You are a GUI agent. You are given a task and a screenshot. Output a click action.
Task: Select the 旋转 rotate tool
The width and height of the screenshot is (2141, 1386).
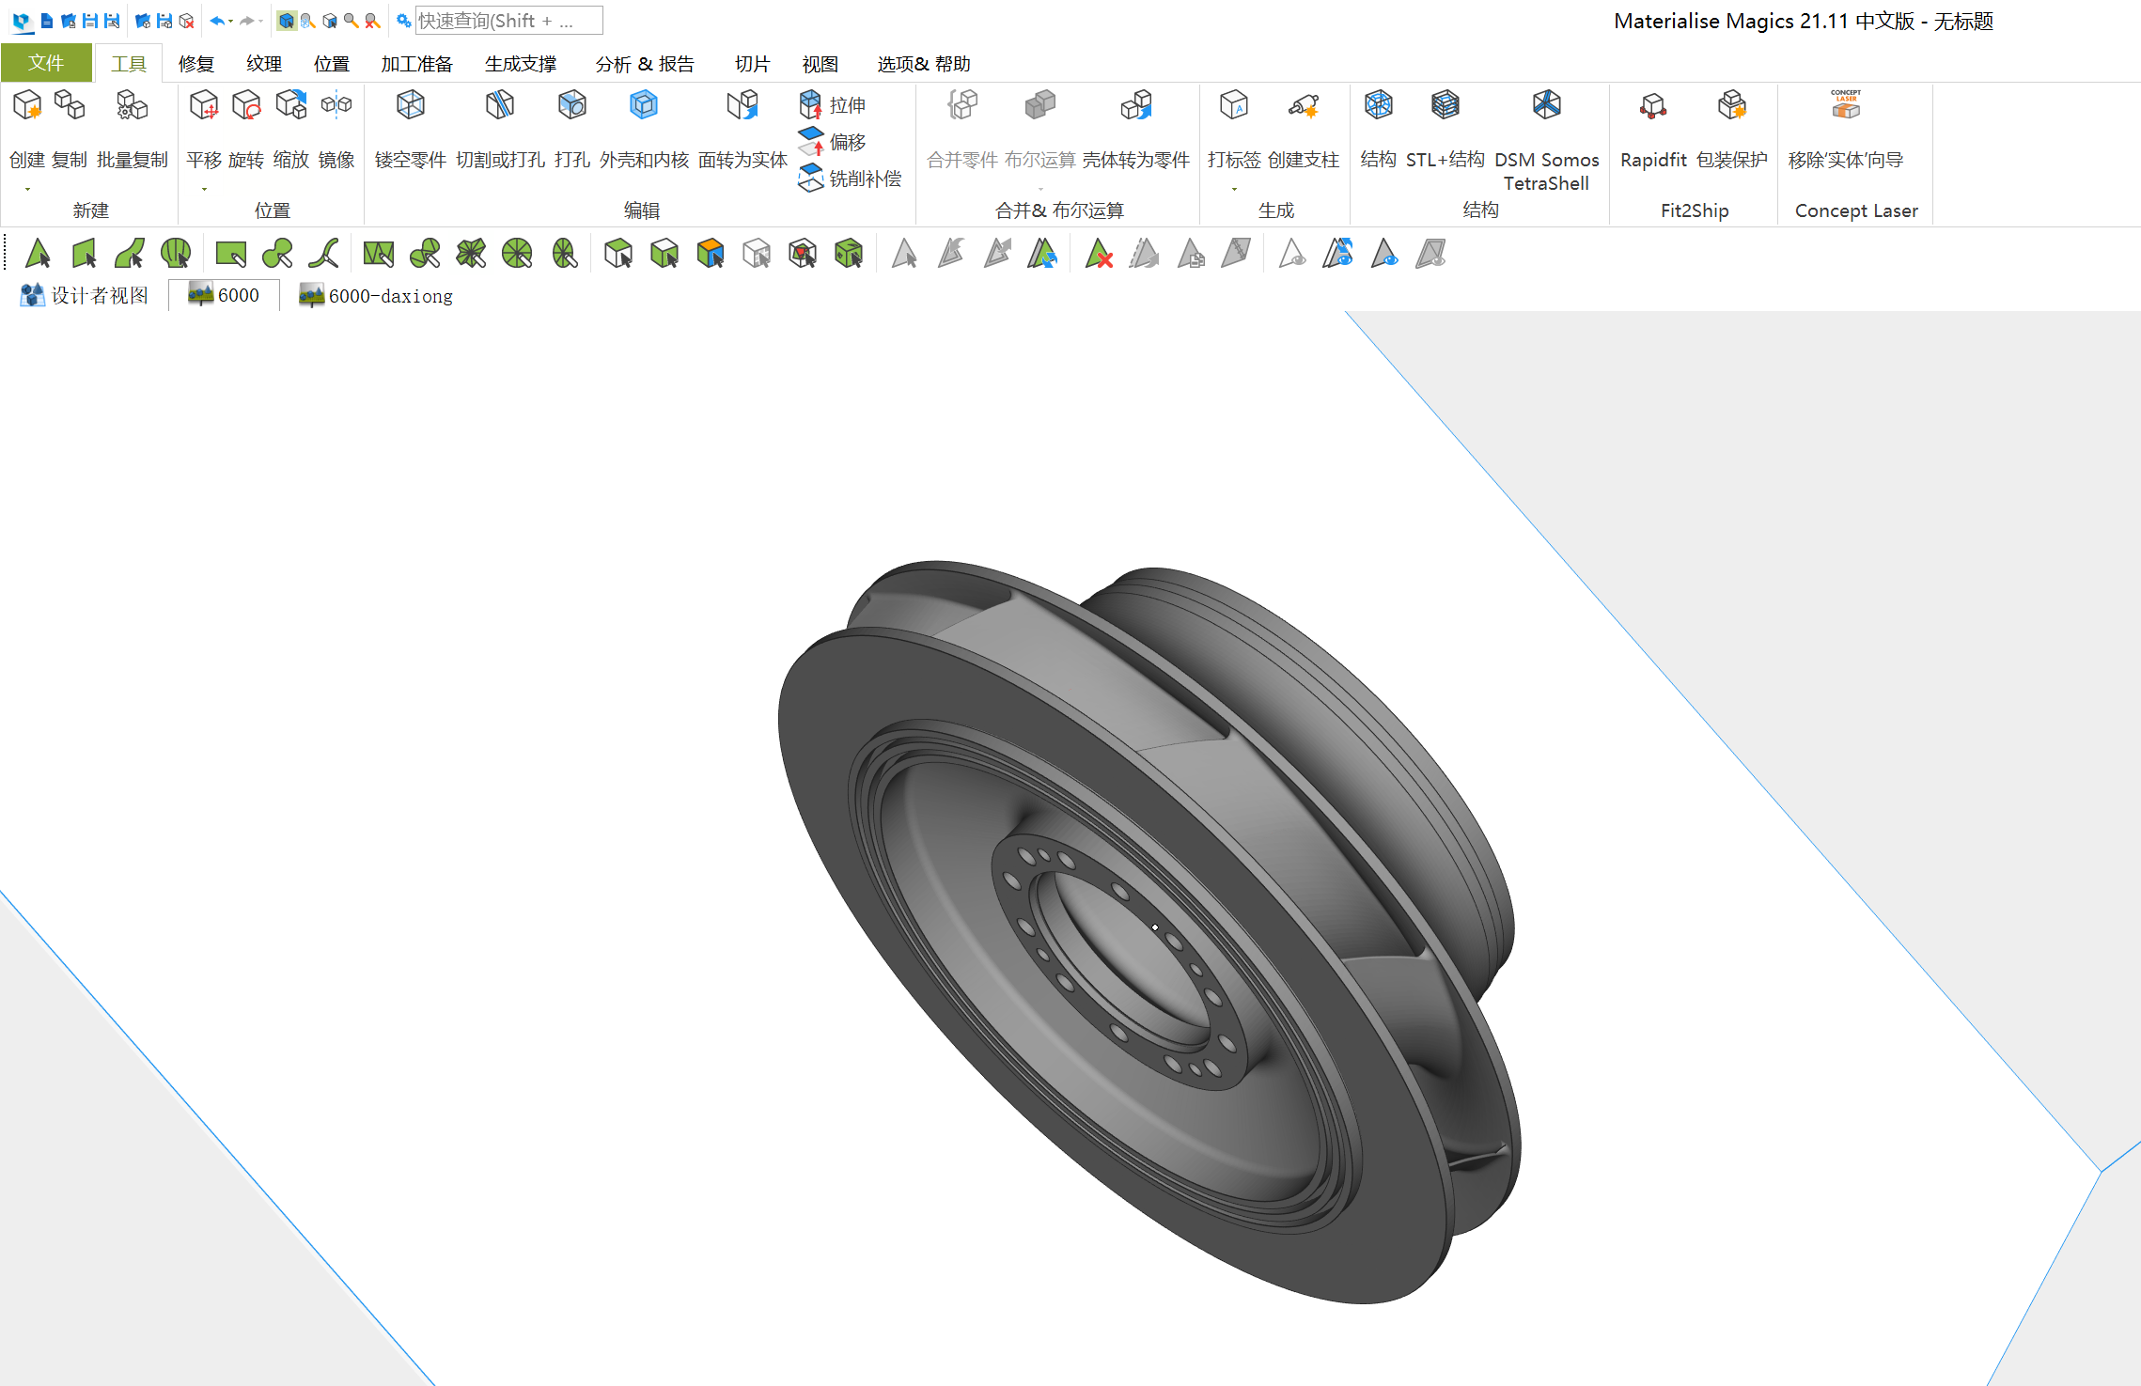pyautogui.click(x=246, y=105)
